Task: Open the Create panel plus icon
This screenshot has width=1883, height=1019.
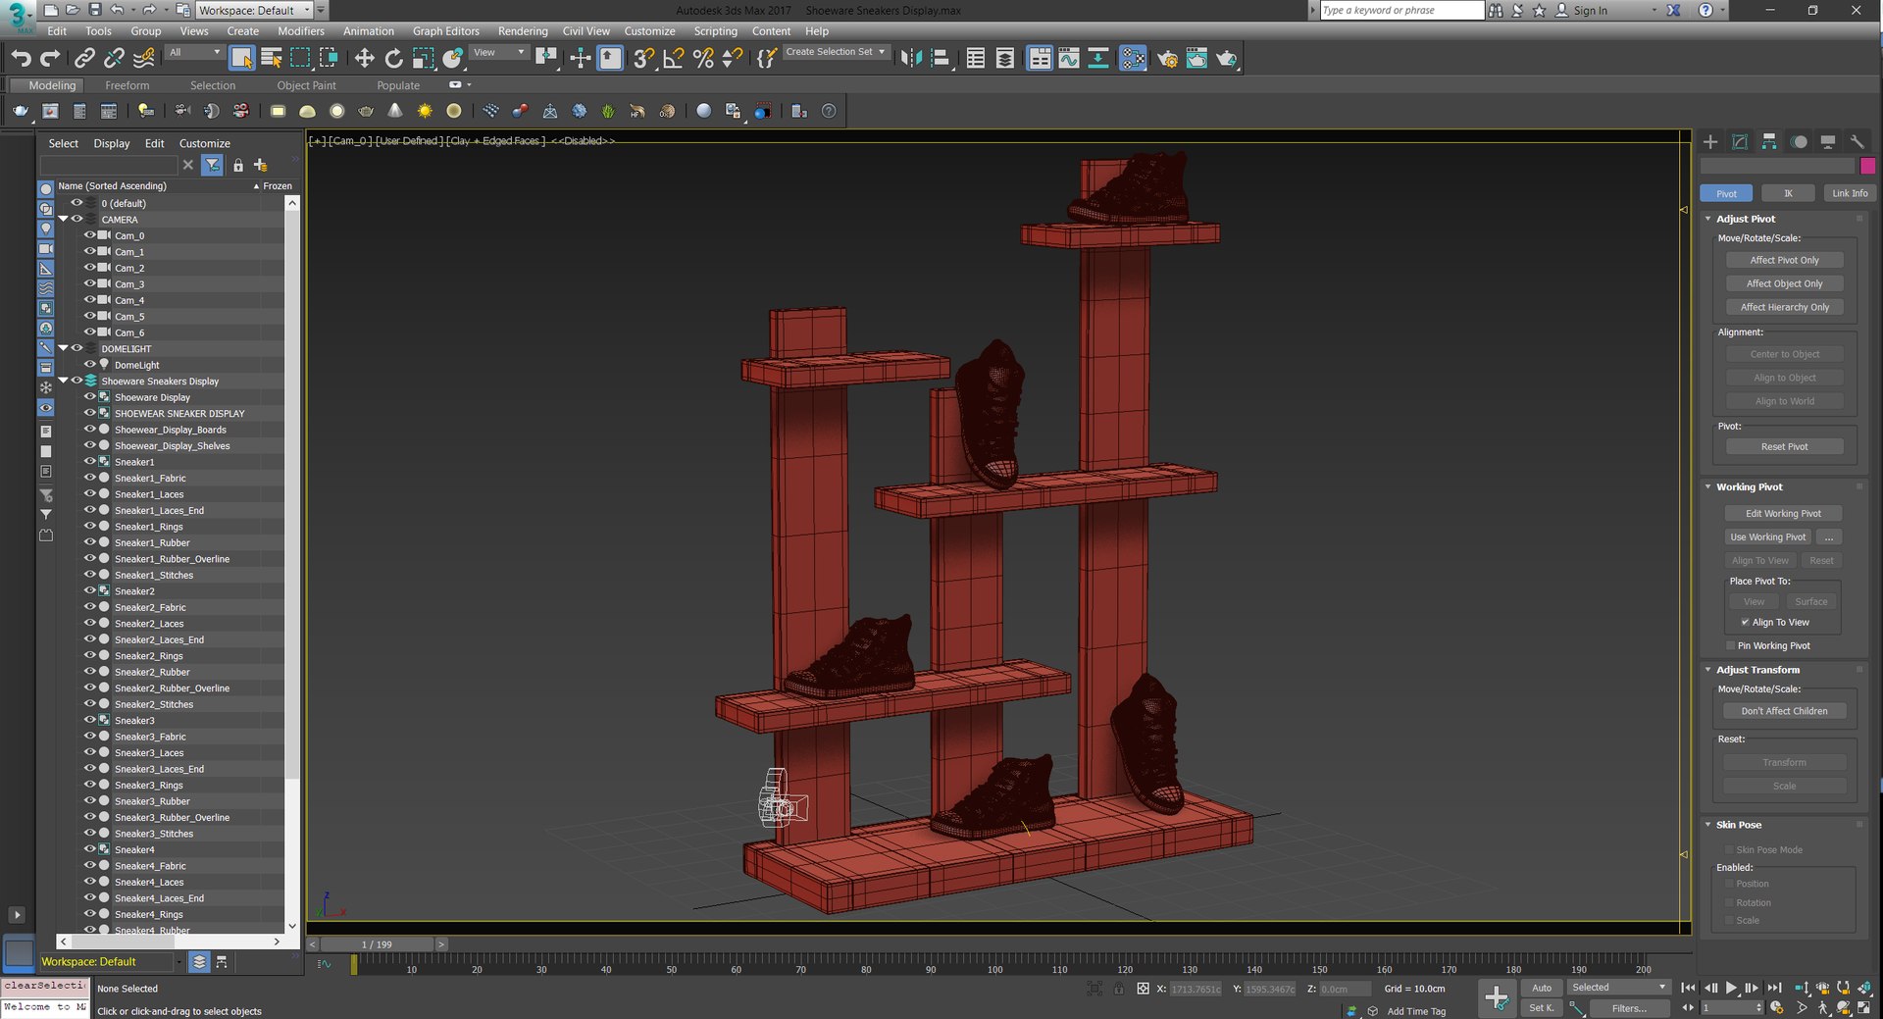Action: coord(1710,141)
